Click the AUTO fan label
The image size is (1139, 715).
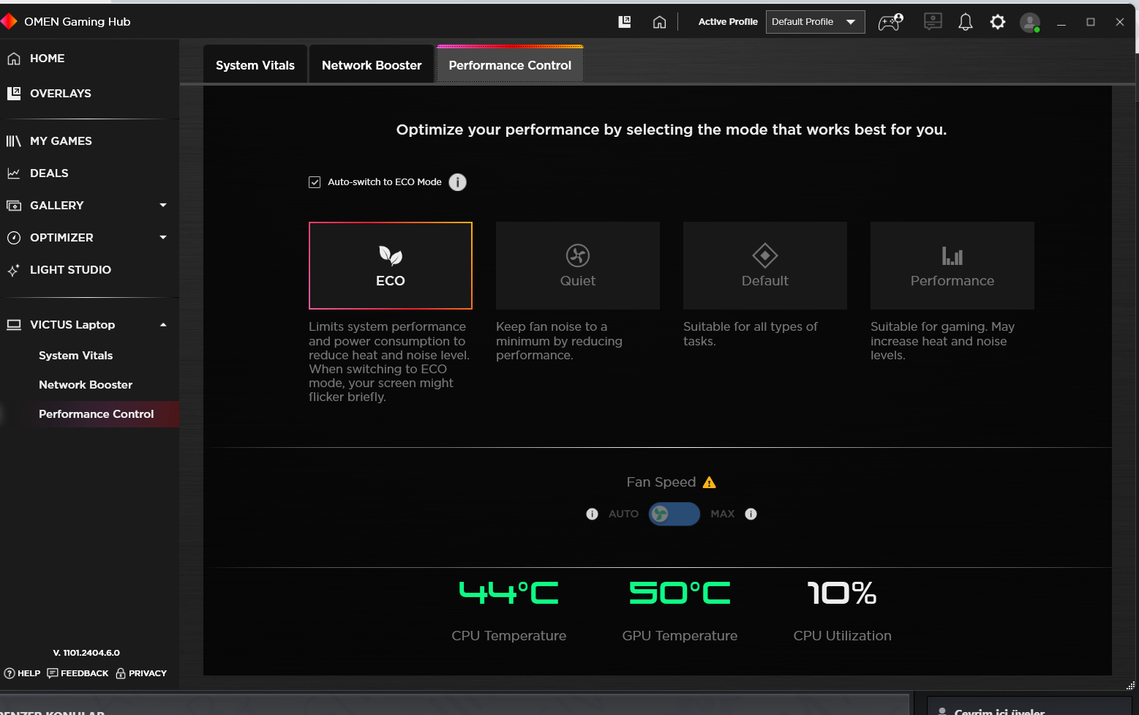[623, 514]
